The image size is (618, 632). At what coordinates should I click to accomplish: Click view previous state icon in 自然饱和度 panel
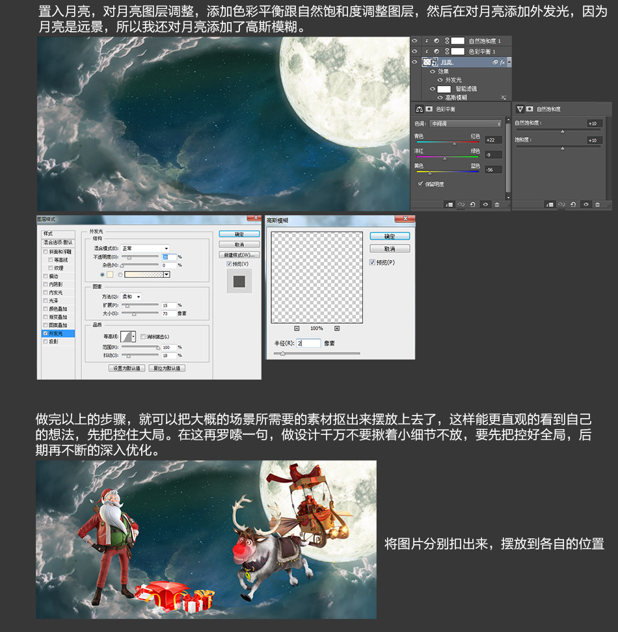point(561,204)
